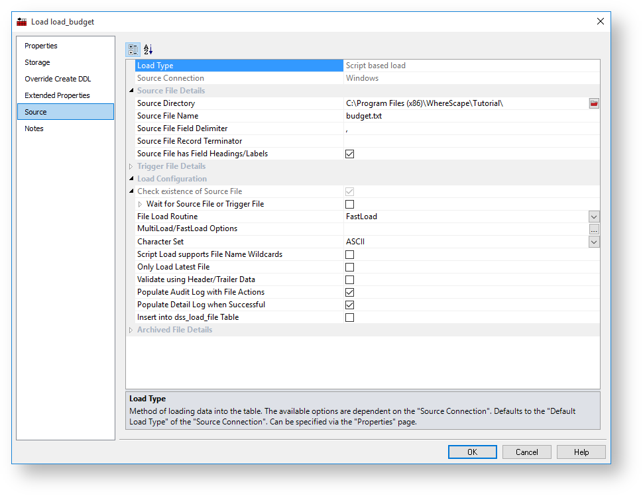Browse for Source Directory folder
Screen dimensions: 643x496
[594, 103]
